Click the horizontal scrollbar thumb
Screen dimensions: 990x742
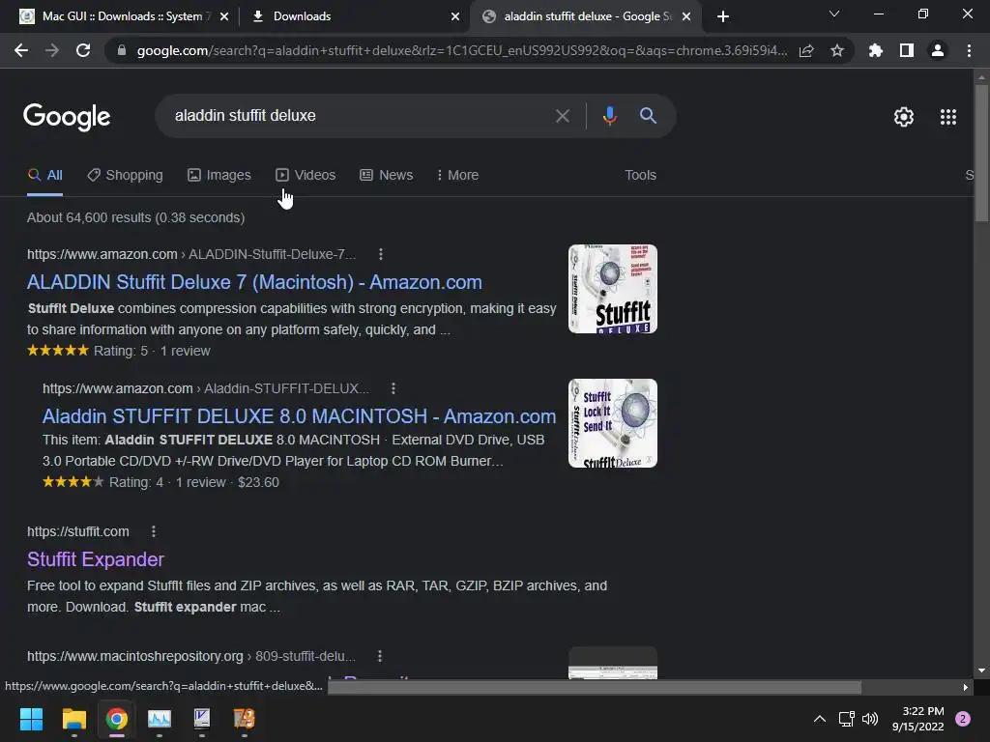click(595, 687)
